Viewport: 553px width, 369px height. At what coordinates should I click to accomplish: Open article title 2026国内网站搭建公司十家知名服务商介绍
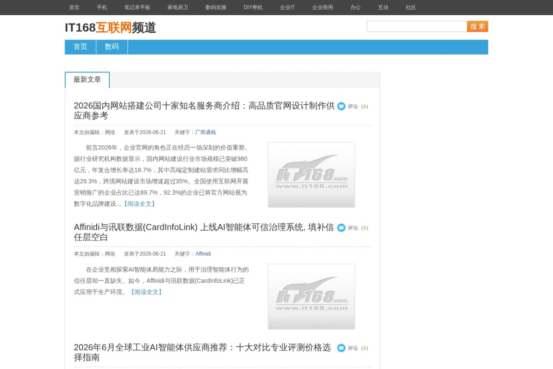coord(204,111)
